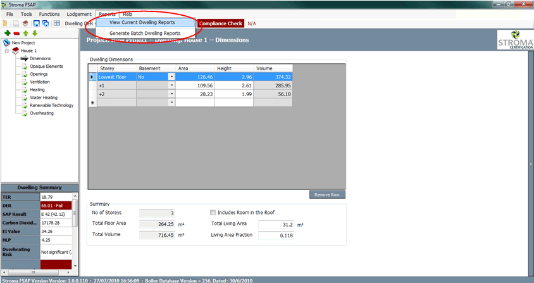Click the Renewable Technology checkmark icon
The image size is (534, 283).
25,106
